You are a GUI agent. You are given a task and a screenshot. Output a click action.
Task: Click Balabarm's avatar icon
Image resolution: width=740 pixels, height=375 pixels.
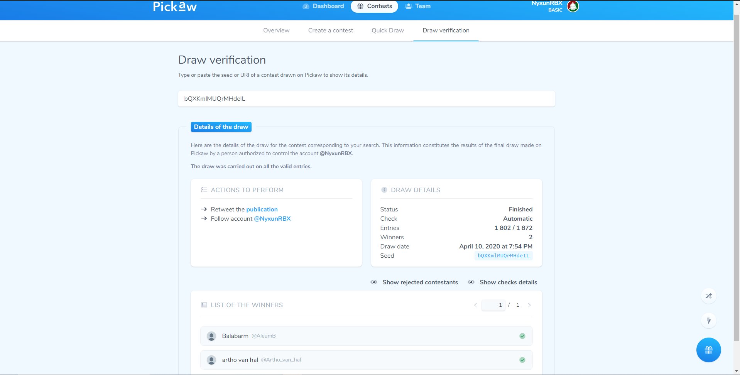[211, 336]
